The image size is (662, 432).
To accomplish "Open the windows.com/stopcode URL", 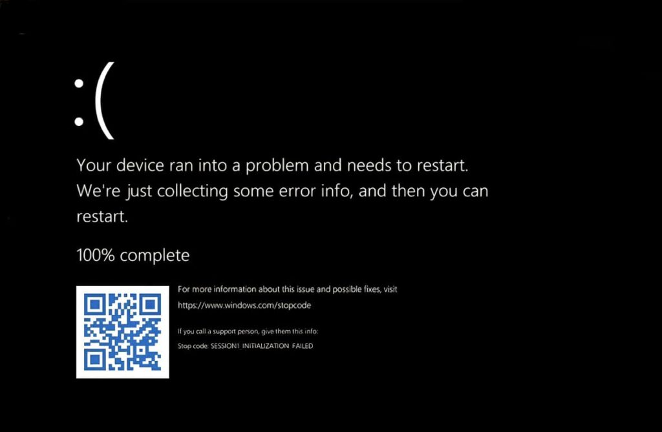I will [244, 305].
